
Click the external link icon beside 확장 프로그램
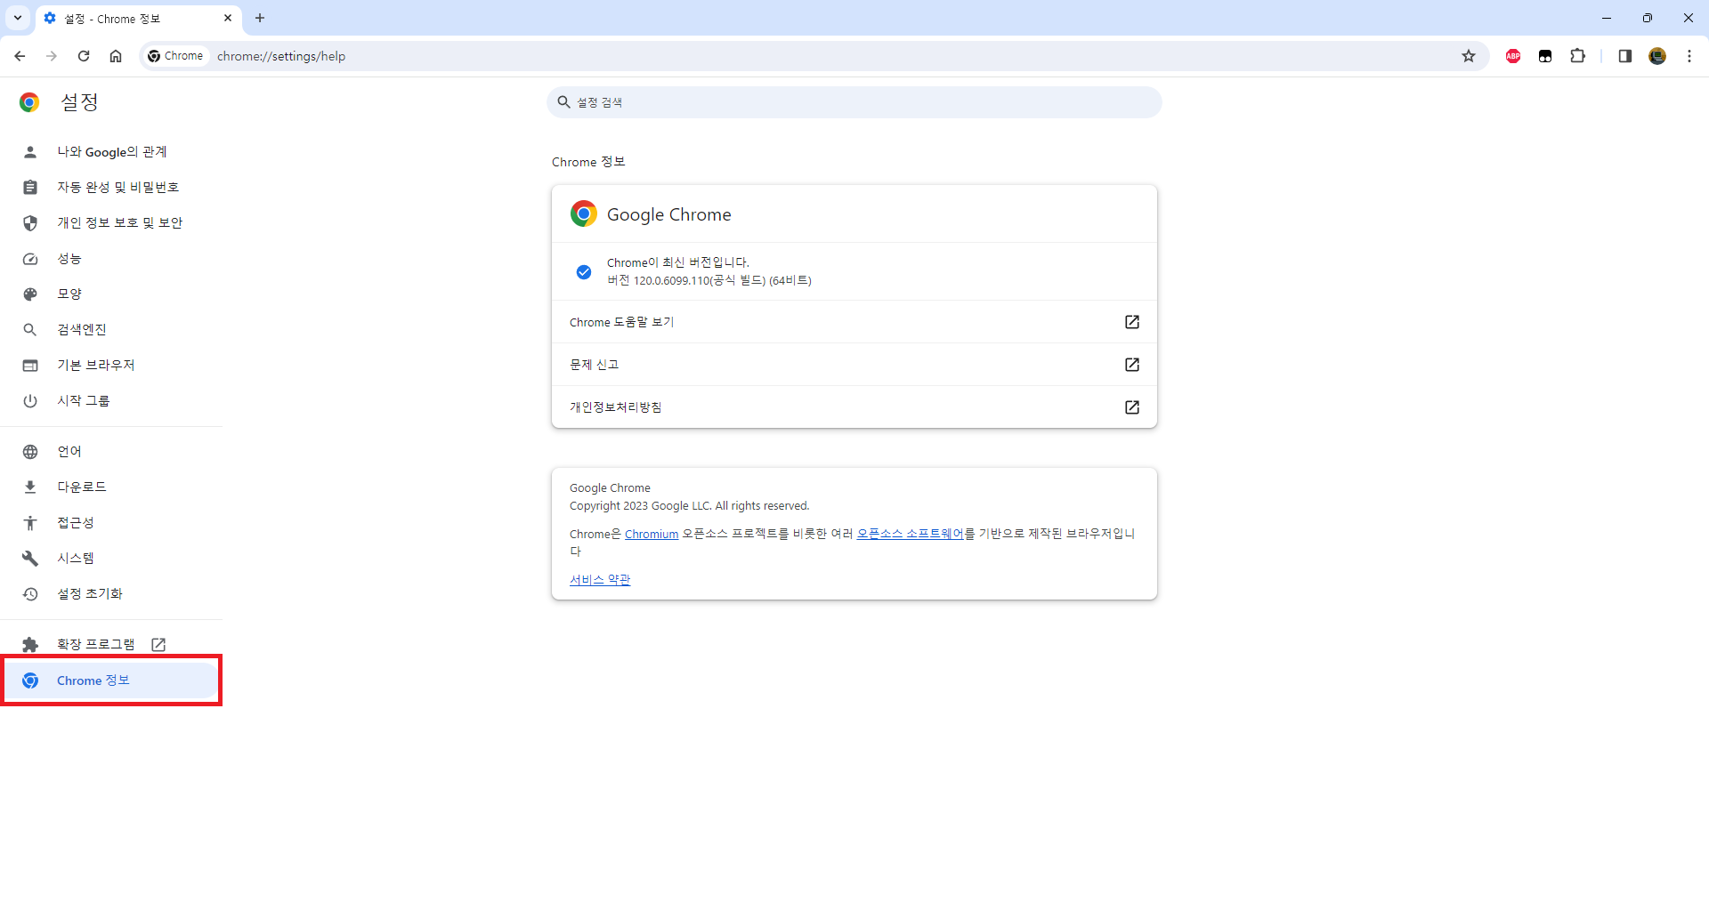click(x=158, y=645)
